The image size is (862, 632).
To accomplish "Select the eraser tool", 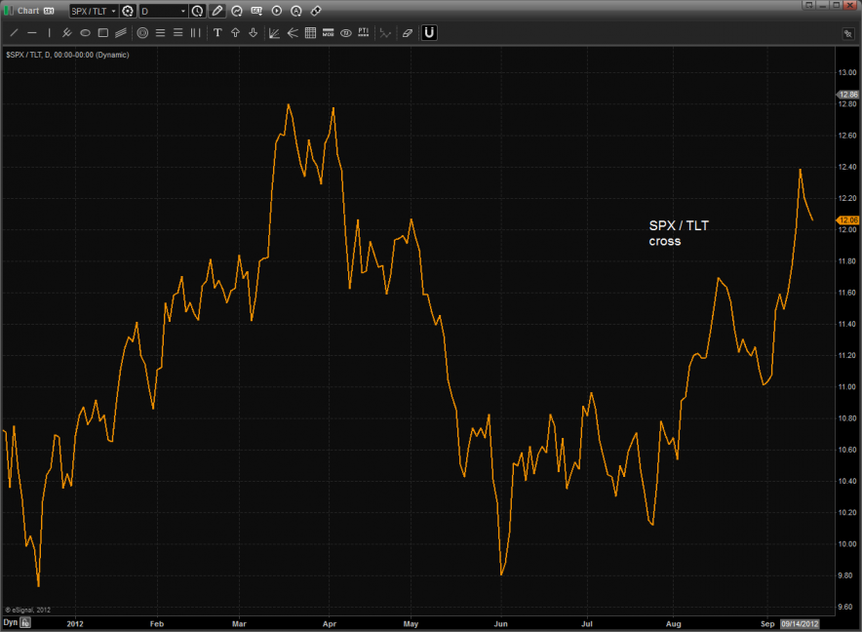I will (x=407, y=33).
